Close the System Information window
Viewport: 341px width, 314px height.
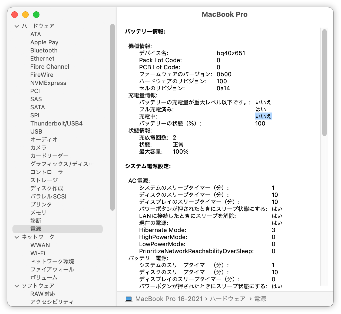click(15, 15)
